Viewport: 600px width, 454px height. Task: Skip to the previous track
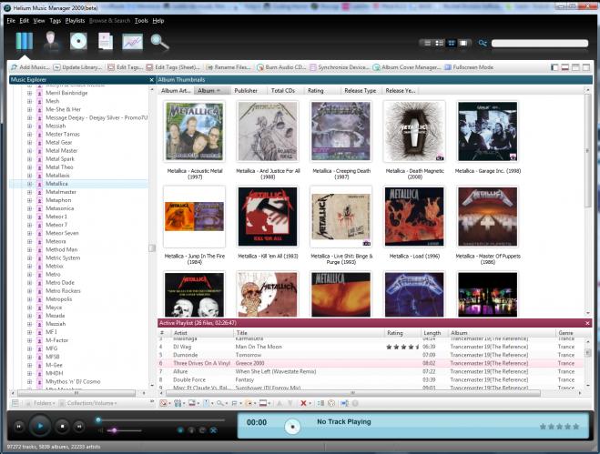(x=19, y=427)
